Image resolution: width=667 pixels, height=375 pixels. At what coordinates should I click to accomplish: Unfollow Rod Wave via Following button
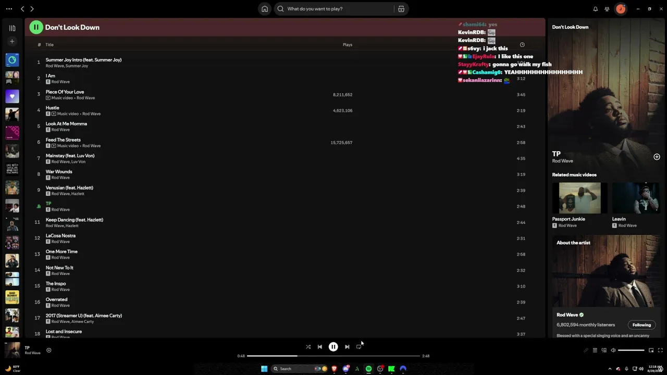point(641,325)
